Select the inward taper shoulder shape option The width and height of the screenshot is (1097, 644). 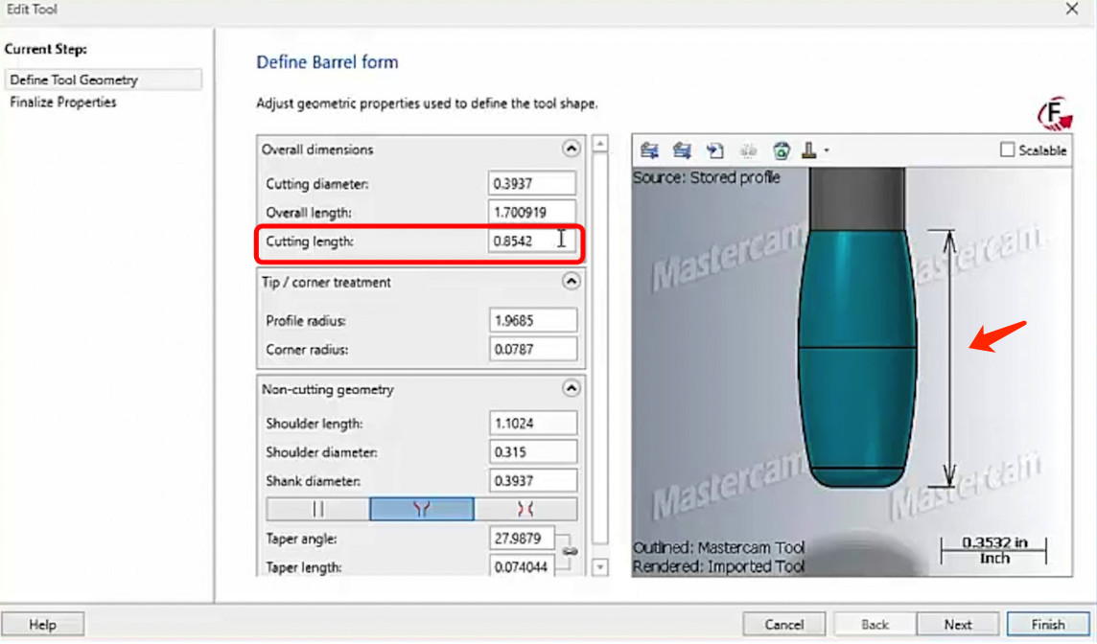[525, 509]
